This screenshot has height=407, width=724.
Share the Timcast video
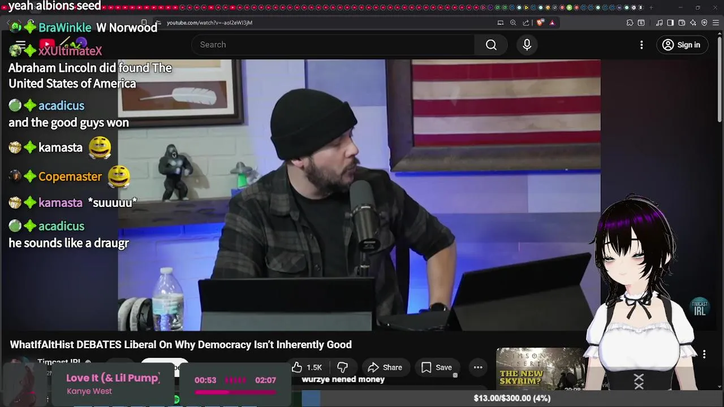pos(385,367)
